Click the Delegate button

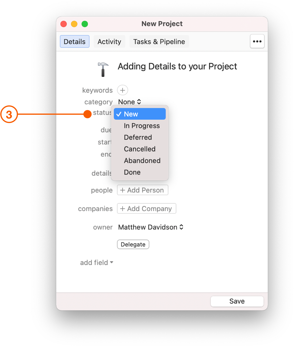(x=133, y=244)
